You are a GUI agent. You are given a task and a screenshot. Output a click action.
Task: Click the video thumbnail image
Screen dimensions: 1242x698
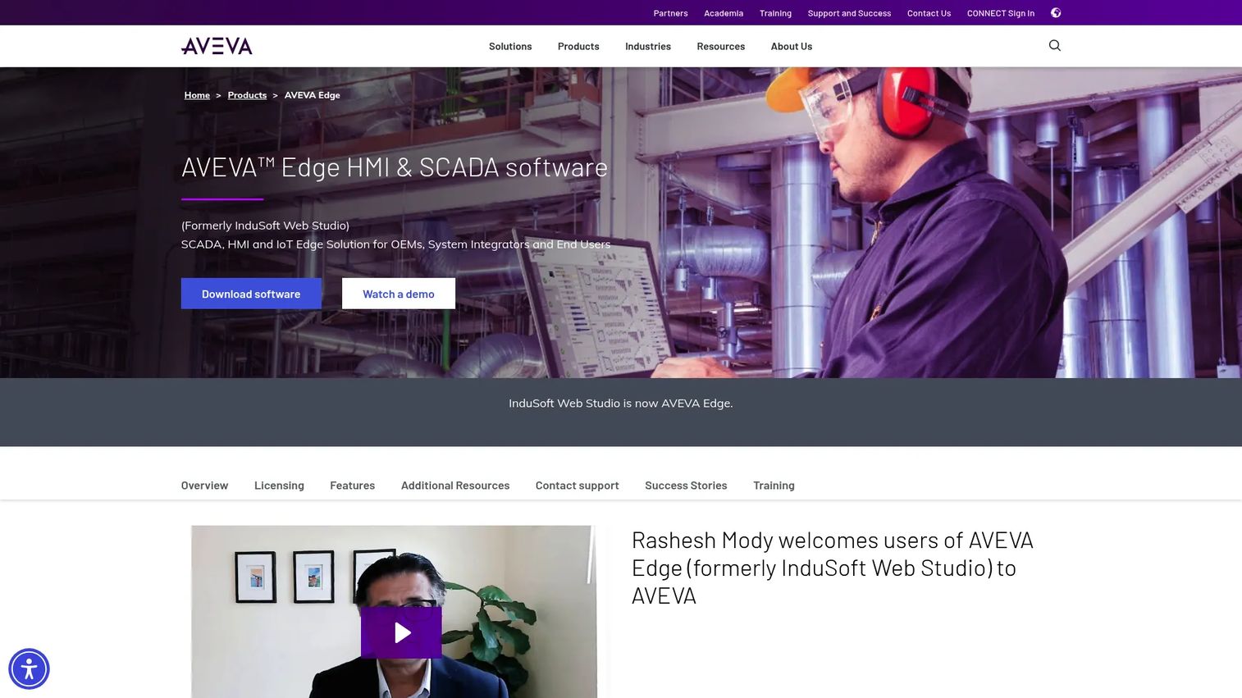click(394, 612)
